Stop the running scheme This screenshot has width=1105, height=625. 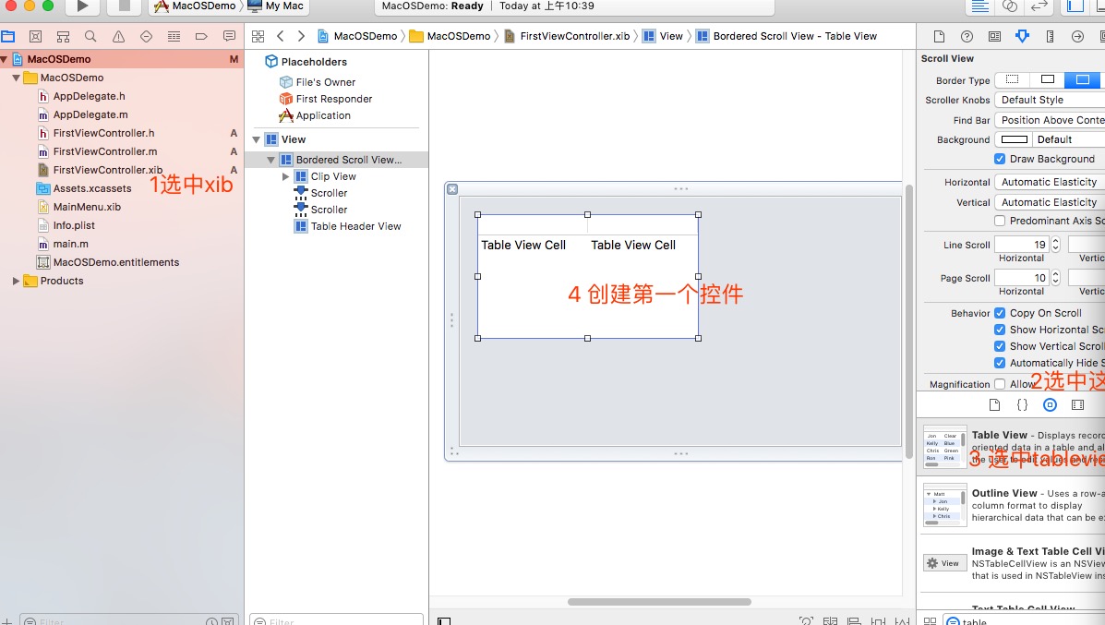coord(124,6)
